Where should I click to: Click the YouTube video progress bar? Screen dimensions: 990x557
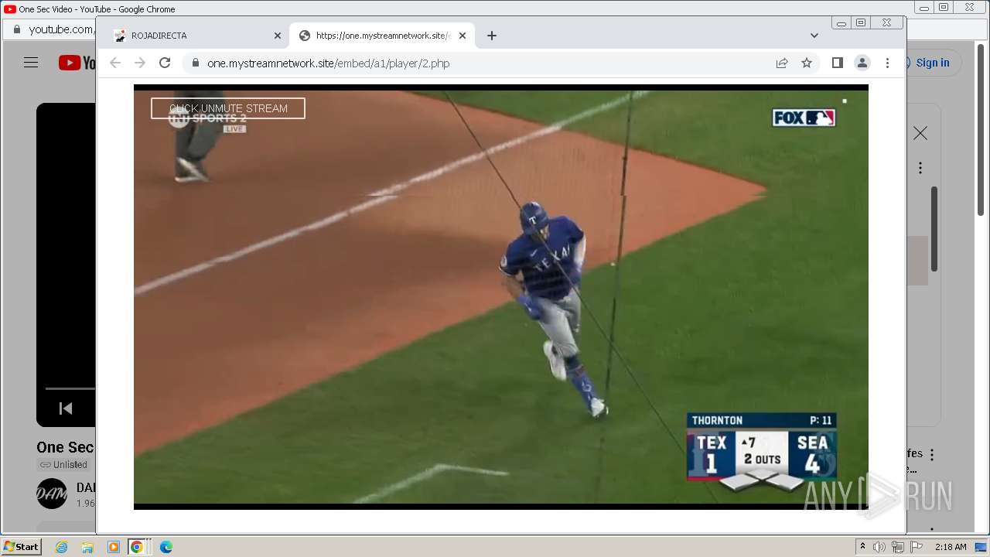point(70,388)
